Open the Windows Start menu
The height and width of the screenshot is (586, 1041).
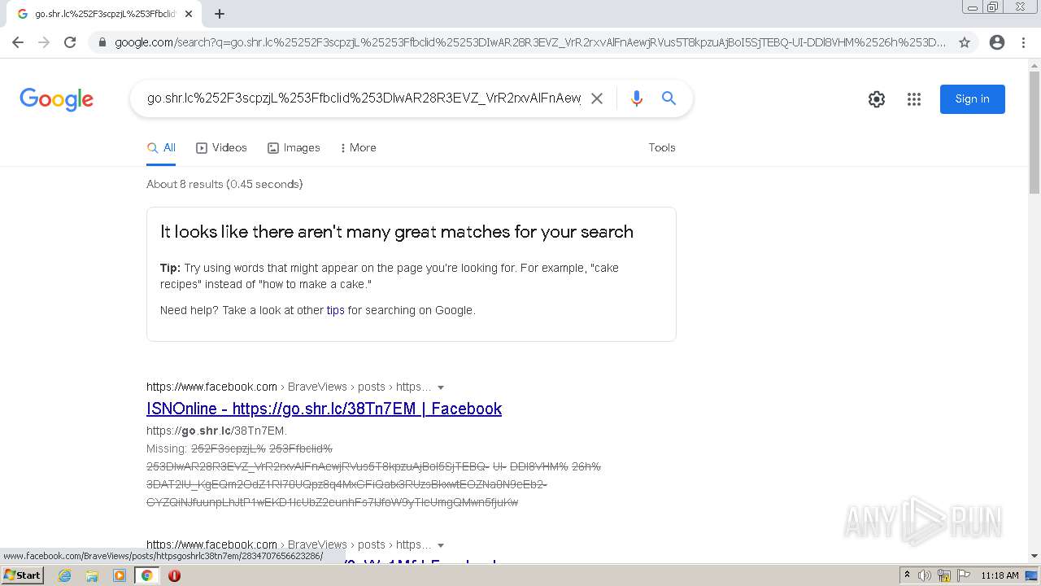pyautogui.click(x=23, y=575)
